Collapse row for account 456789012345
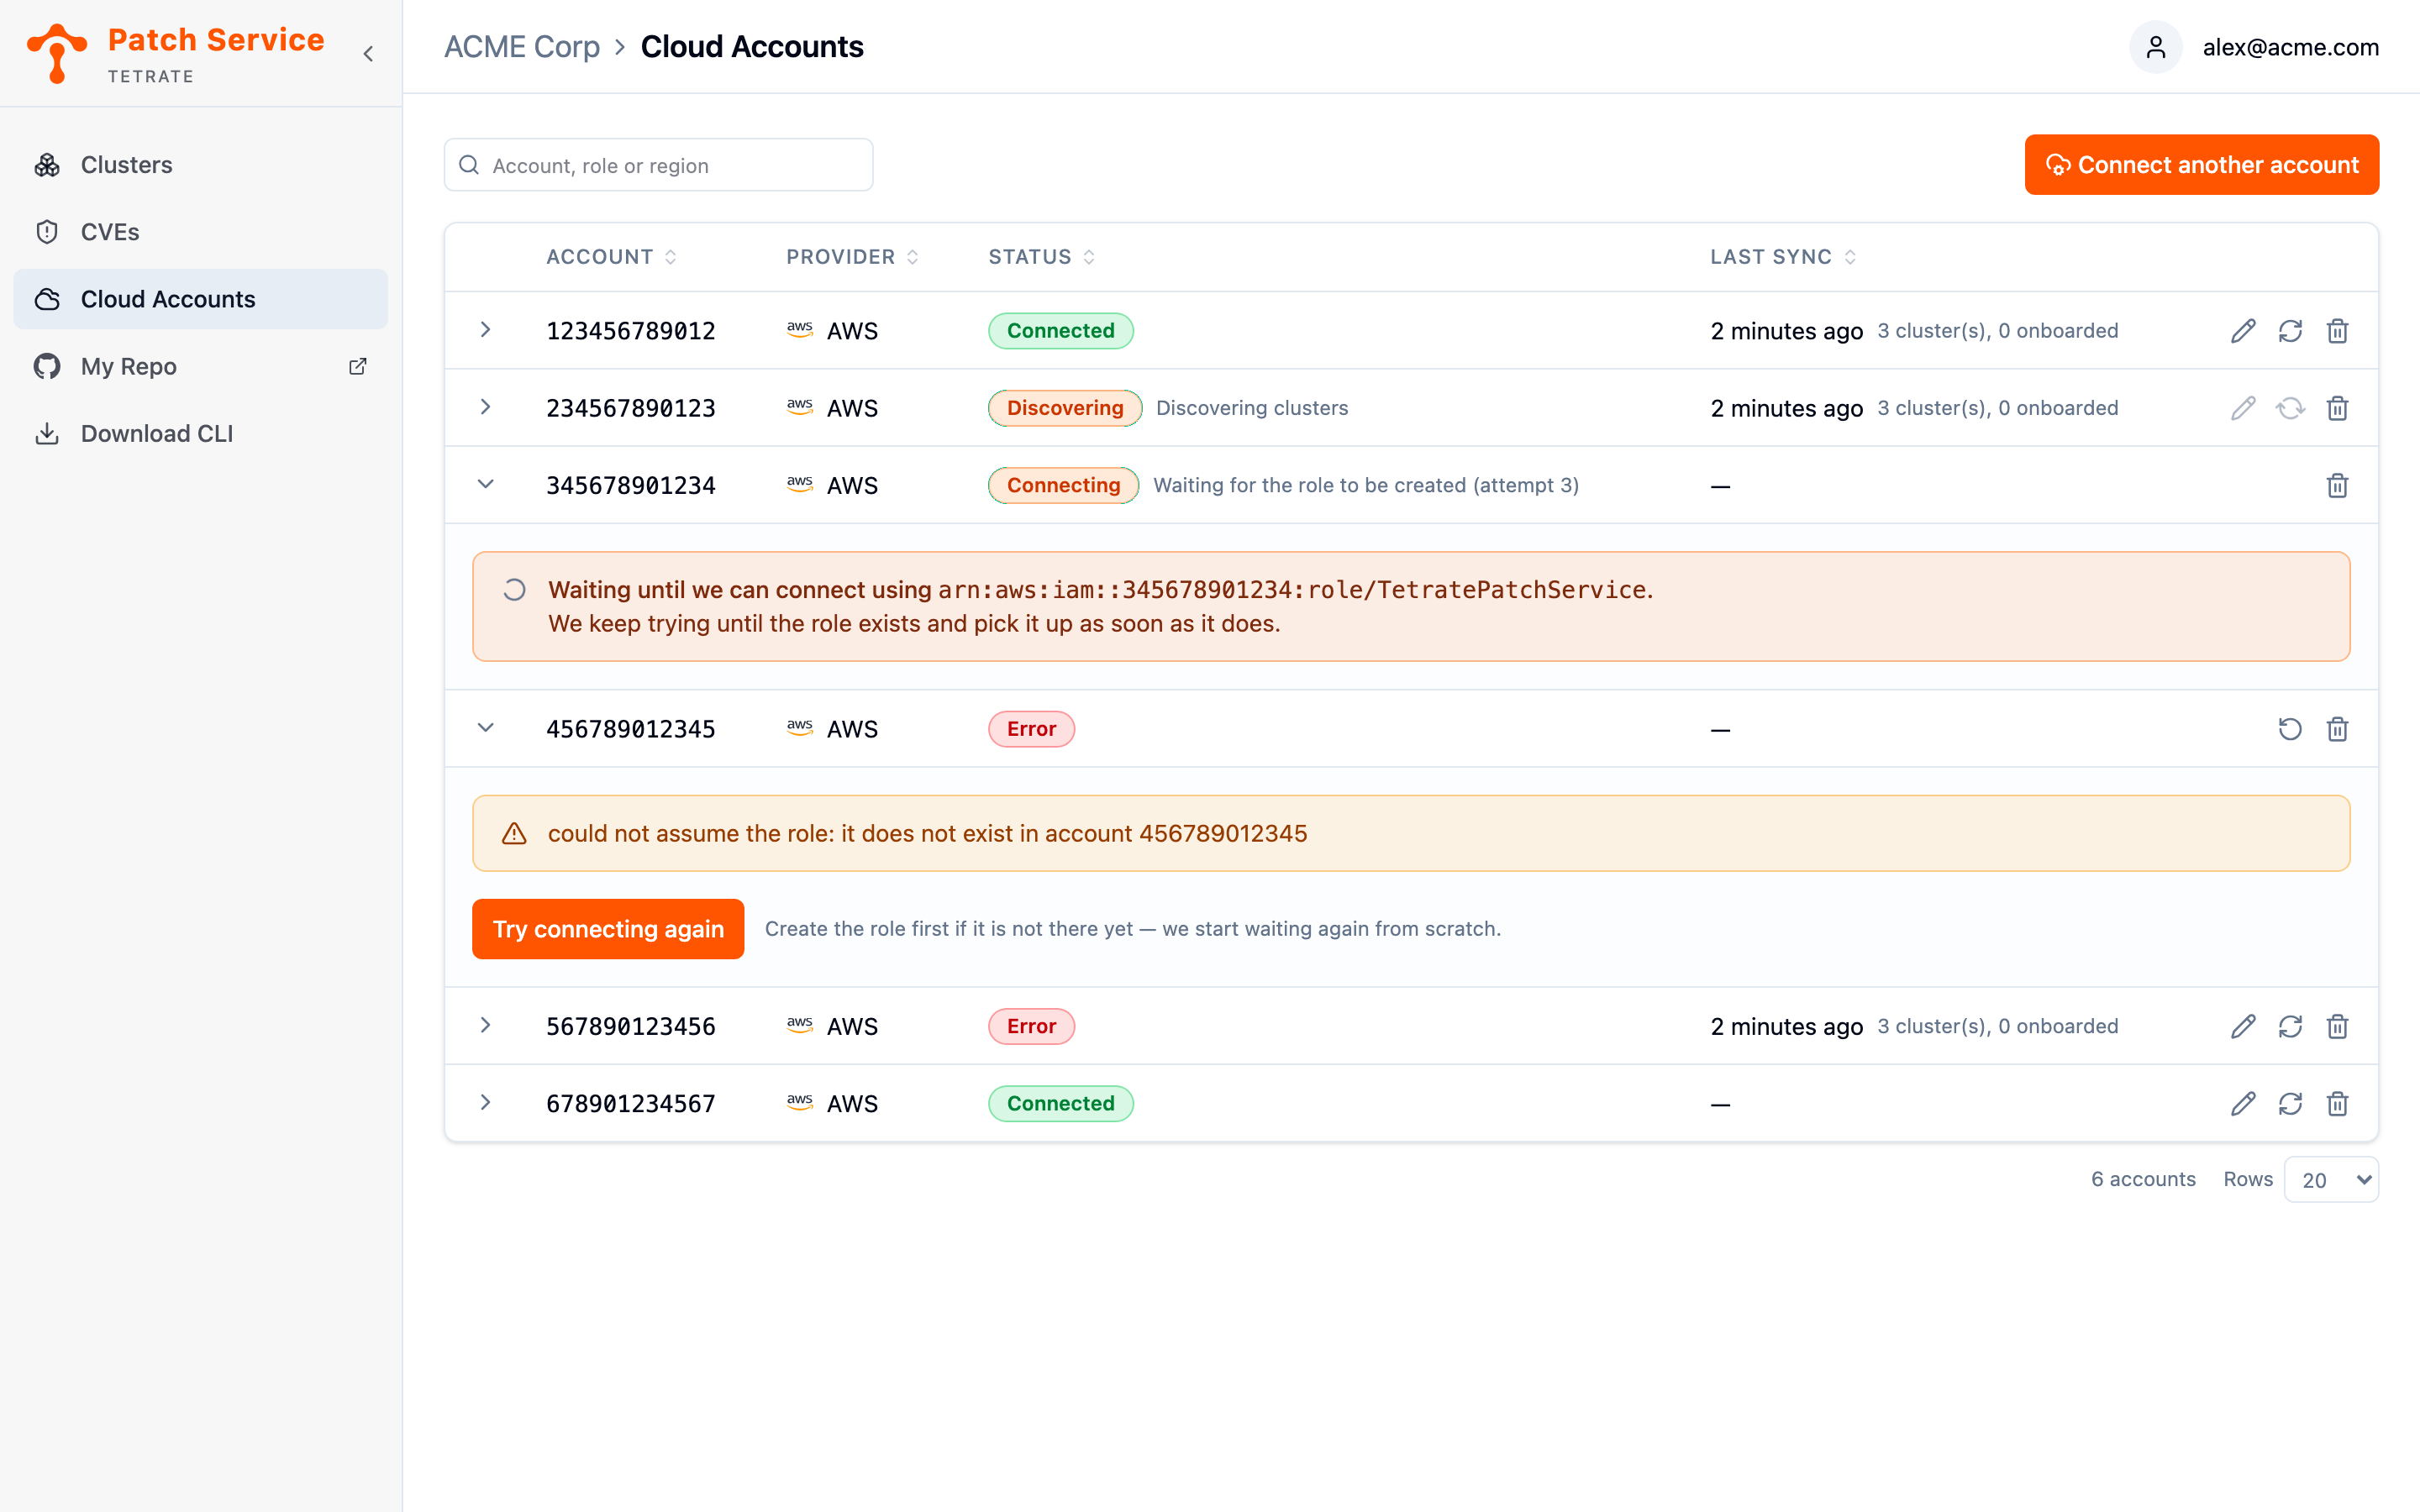The image size is (2420, 1512). click(486, 728)
